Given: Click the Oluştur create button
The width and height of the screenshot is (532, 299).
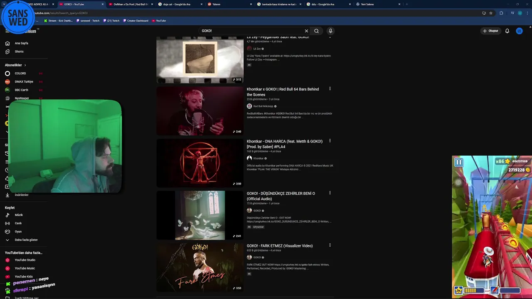Looking at the screenshot, I should click(490, 31).
